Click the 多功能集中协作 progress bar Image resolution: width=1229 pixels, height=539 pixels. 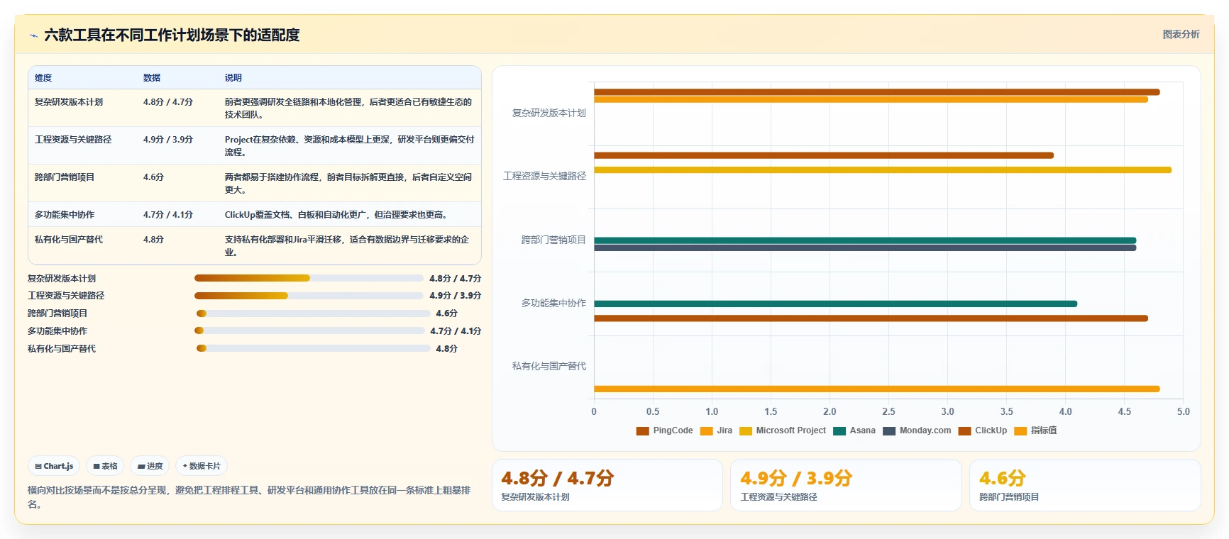309,330
